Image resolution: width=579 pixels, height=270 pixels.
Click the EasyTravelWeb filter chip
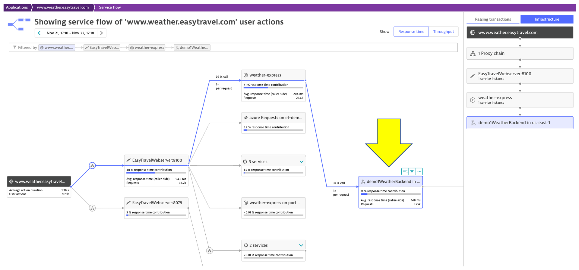tap(102, 48)
